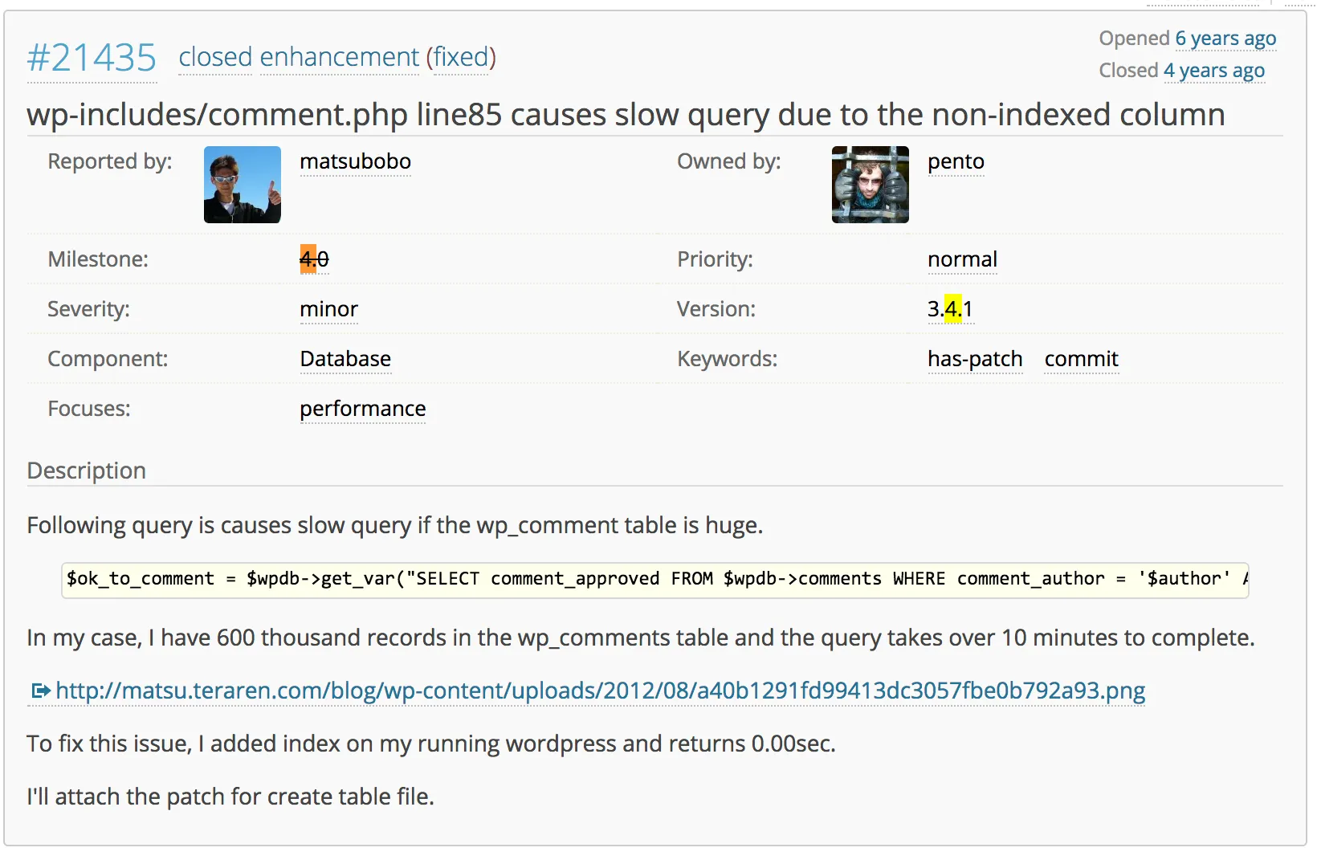The height and width of the screenshot is (864, 1317).
Task: Click the 'closed' status link
Action: tap(215, 57)
